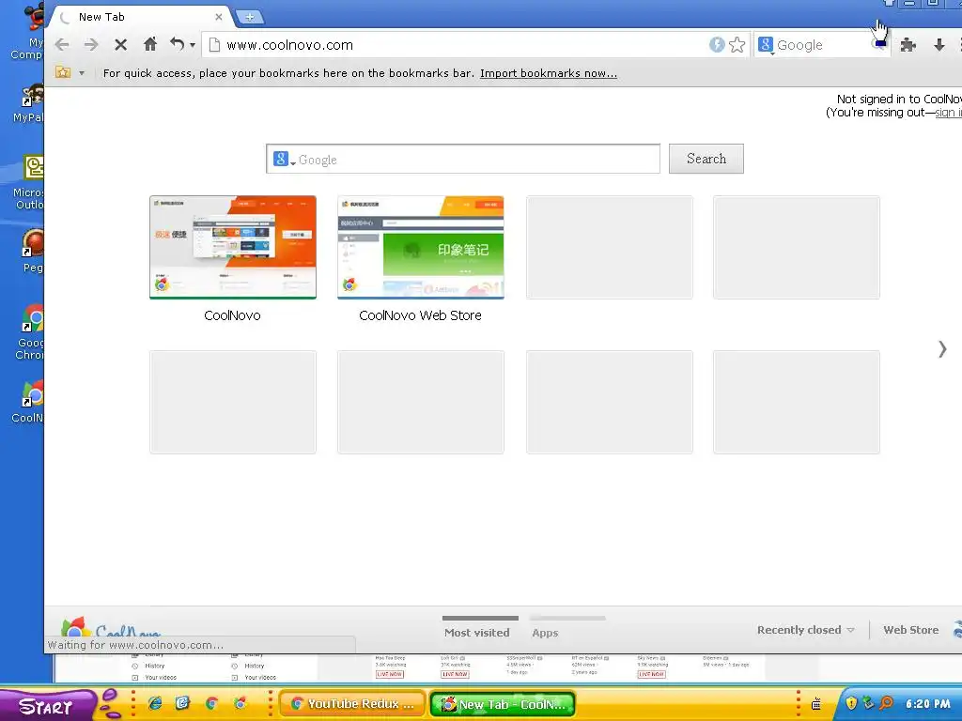
Task: Bookmark this page with the star icon
Action: click(737, 45)
